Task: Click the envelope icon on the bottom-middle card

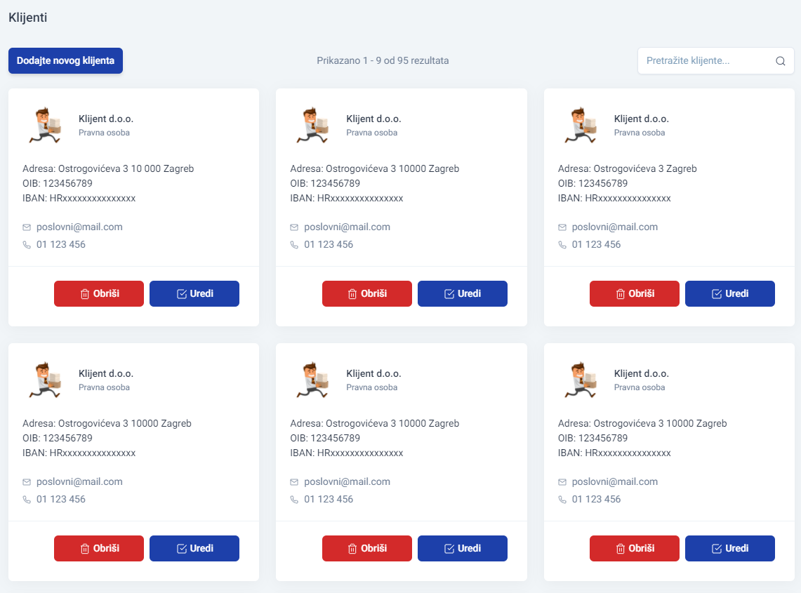Action: pos(294,482)
